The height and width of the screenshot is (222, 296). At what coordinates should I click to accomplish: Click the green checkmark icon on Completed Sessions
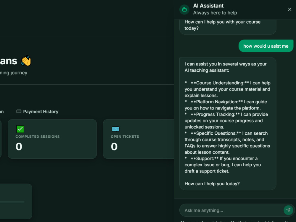tap(20, 129)
